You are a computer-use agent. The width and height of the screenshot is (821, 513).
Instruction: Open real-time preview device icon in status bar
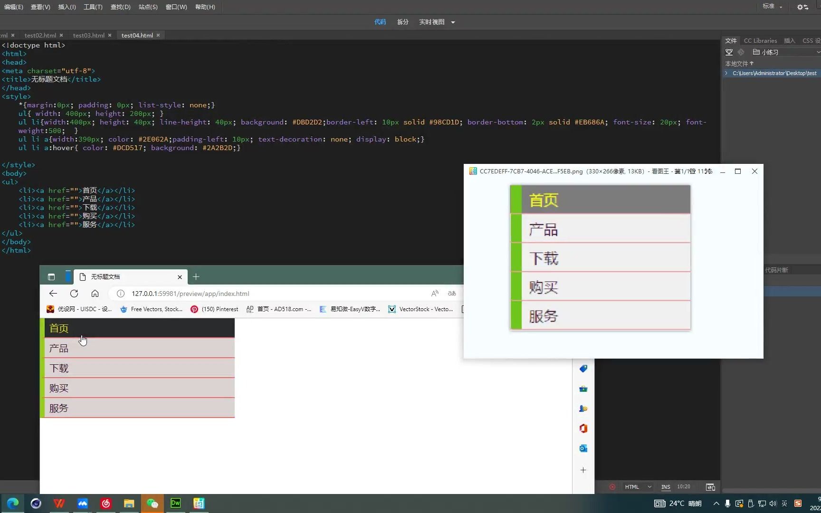coord(710,487)
